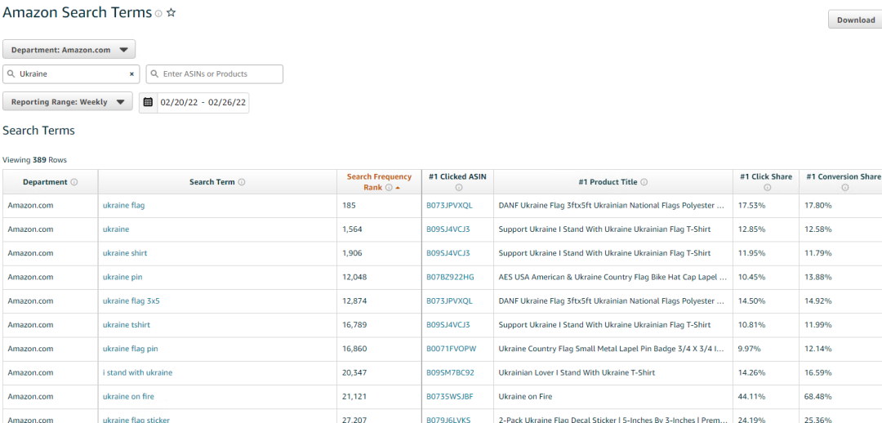Open ASIN B09SJ4VCJ3 in the ukraine shirt row

[448, 253]
